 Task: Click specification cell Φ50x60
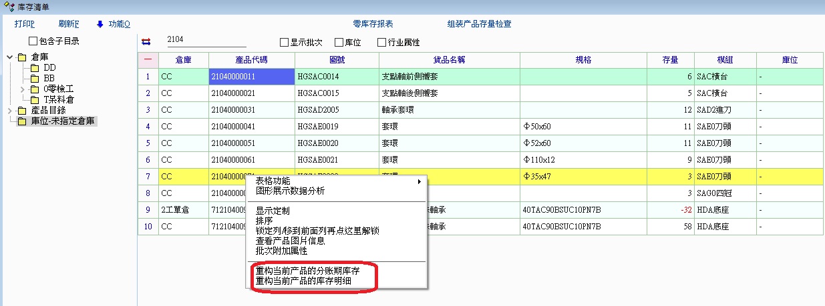(x=583, y=127)
